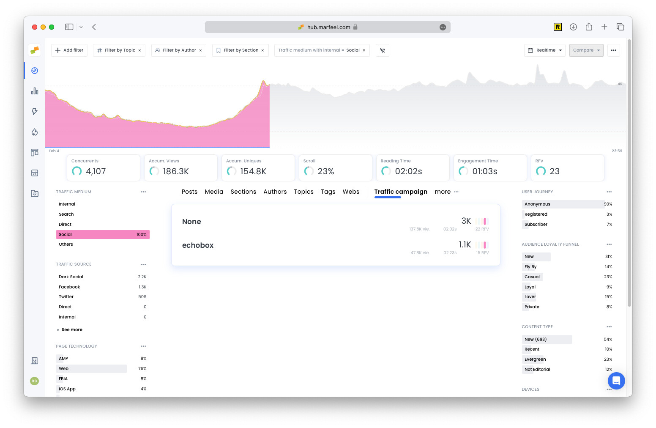Open the Realtime date range dropdown
This screenshot has height=428, width=656.
point(544,50)
